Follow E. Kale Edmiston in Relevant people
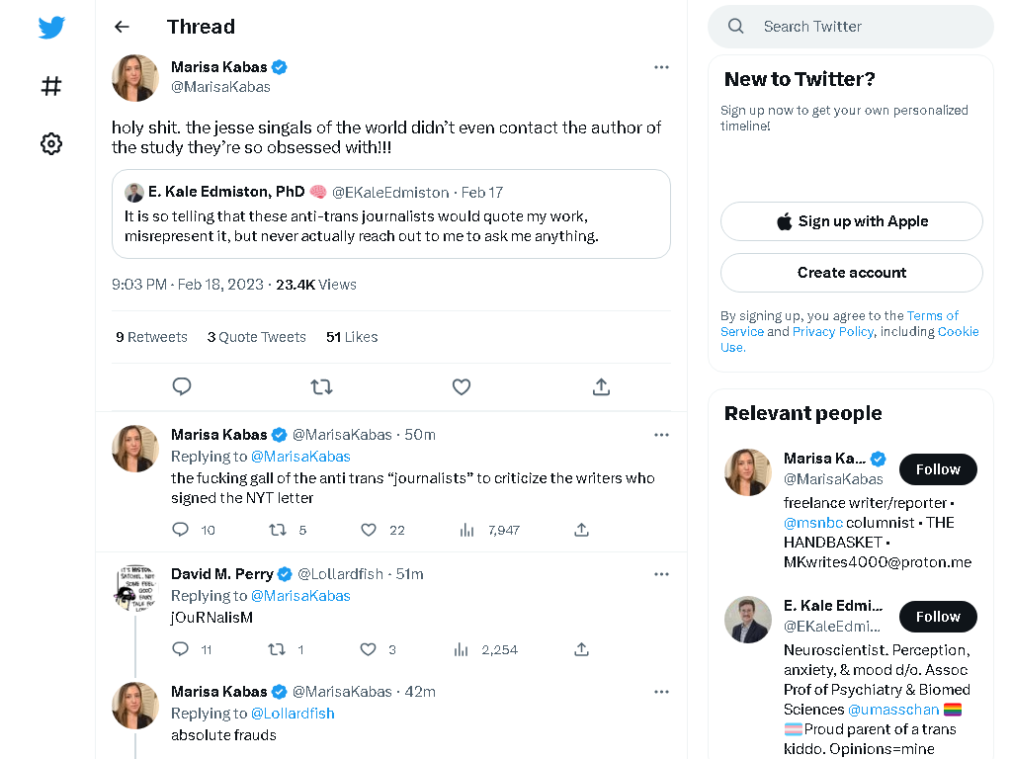This screenshot has width=1012, height=759. (938, 617)
